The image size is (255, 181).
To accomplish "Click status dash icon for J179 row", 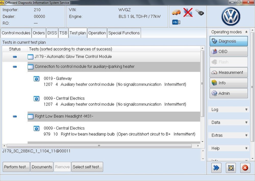I will click(x=15, y=57).
